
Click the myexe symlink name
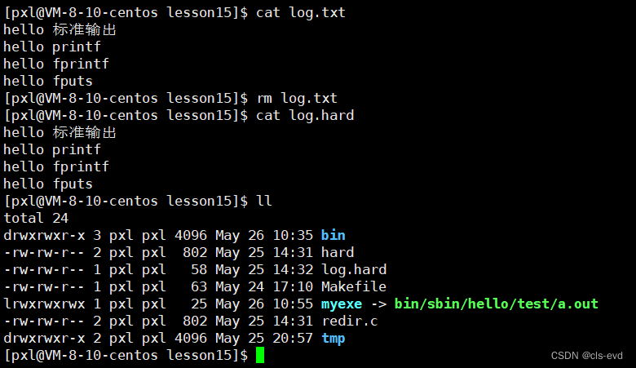(x=342, y=304)
